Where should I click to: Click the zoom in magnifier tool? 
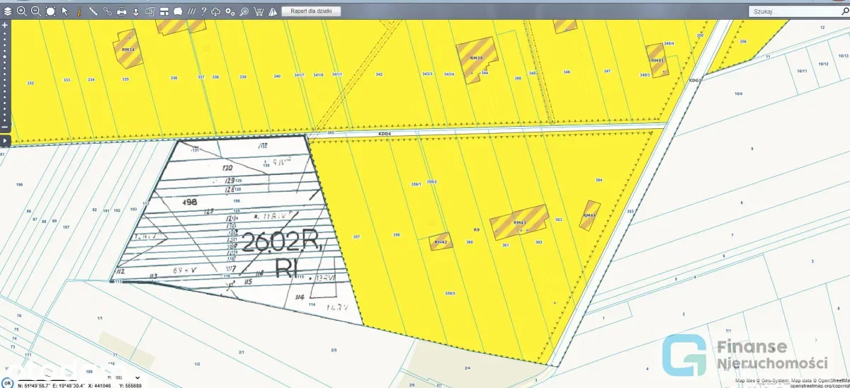(x=21, y=11)
